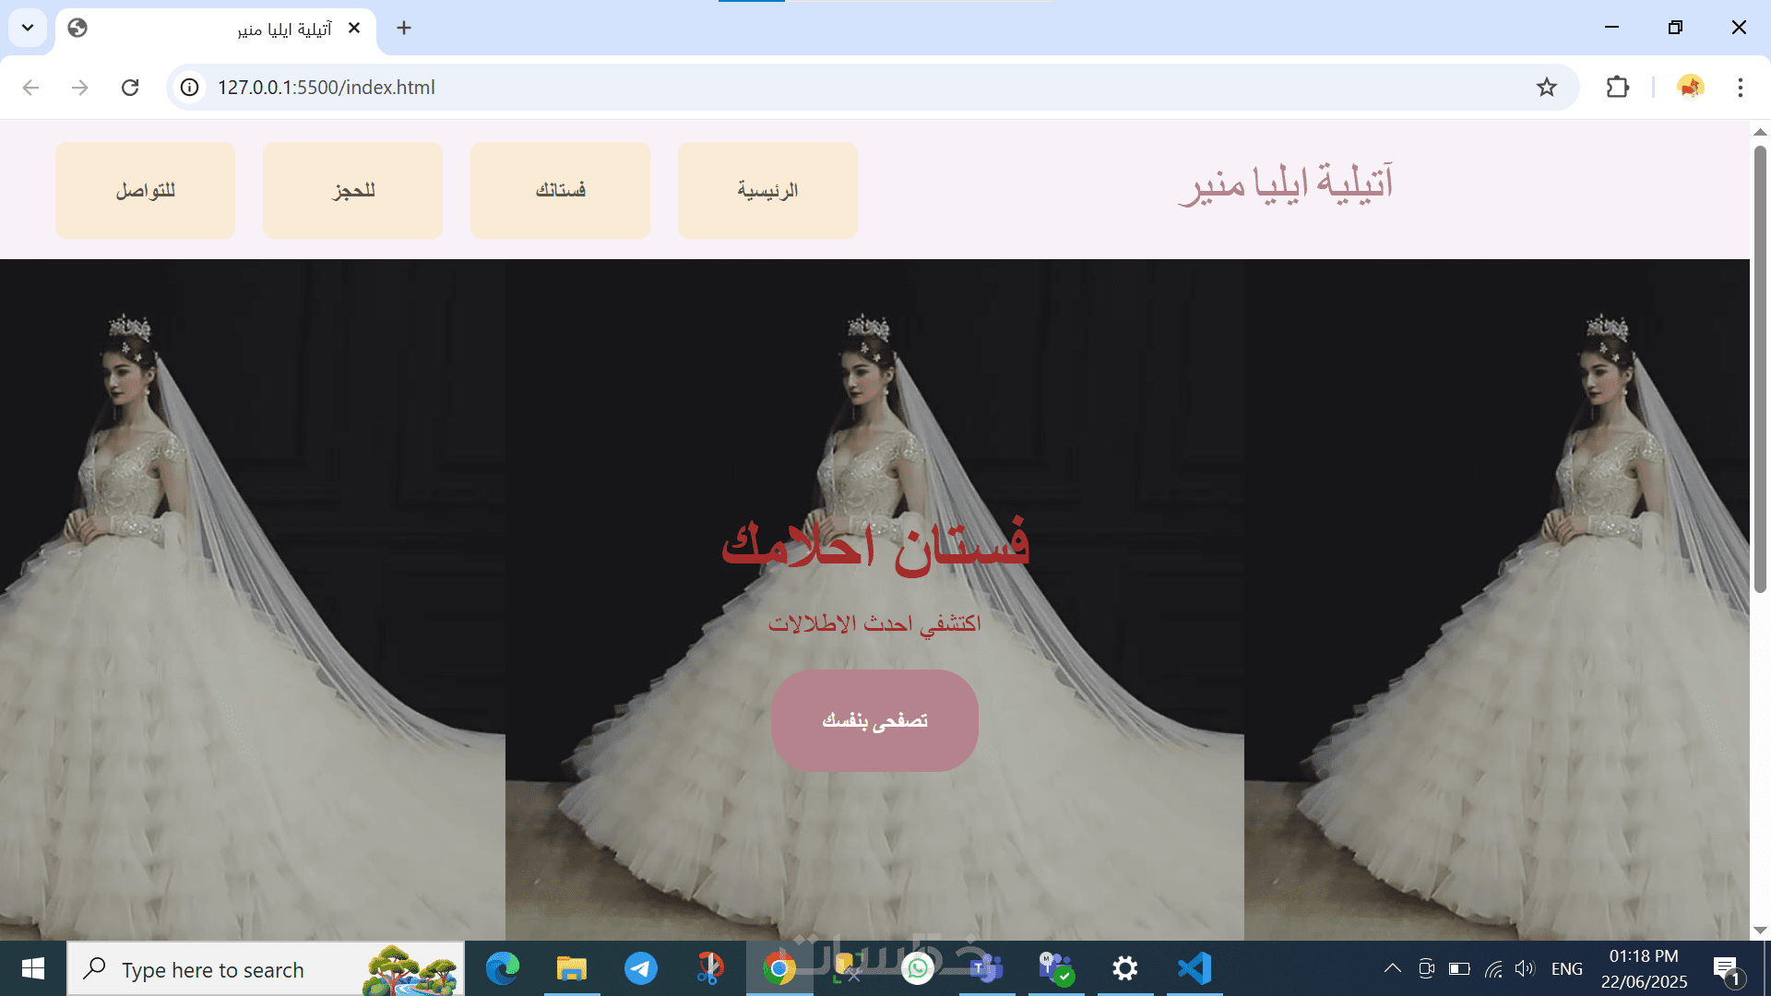Show hidden system tray icons chevron
1771x996 pixels.
point(1392,968)
